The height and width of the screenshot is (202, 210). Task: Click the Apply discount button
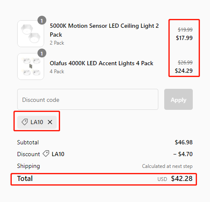178,99
